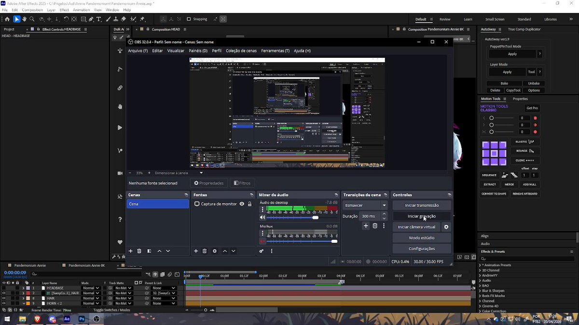Expand the Animation Presets folder
This screenshot has width=579, height=325.
click(x=480, y=265)
